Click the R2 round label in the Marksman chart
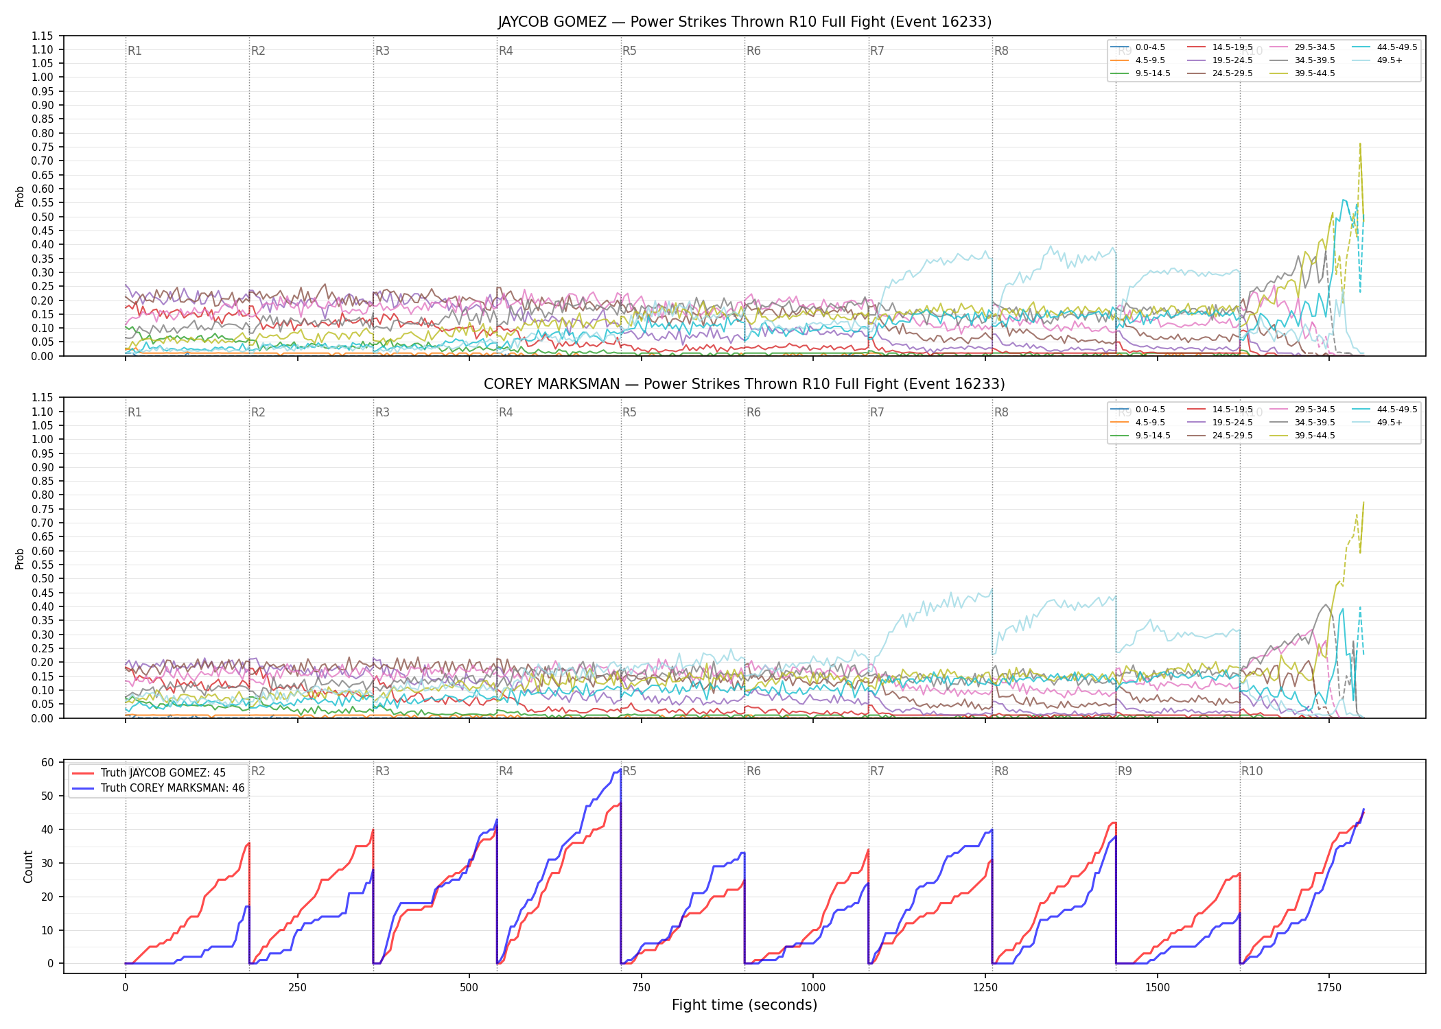Viewport: 1441px width, 1029px height. [258, 412]
